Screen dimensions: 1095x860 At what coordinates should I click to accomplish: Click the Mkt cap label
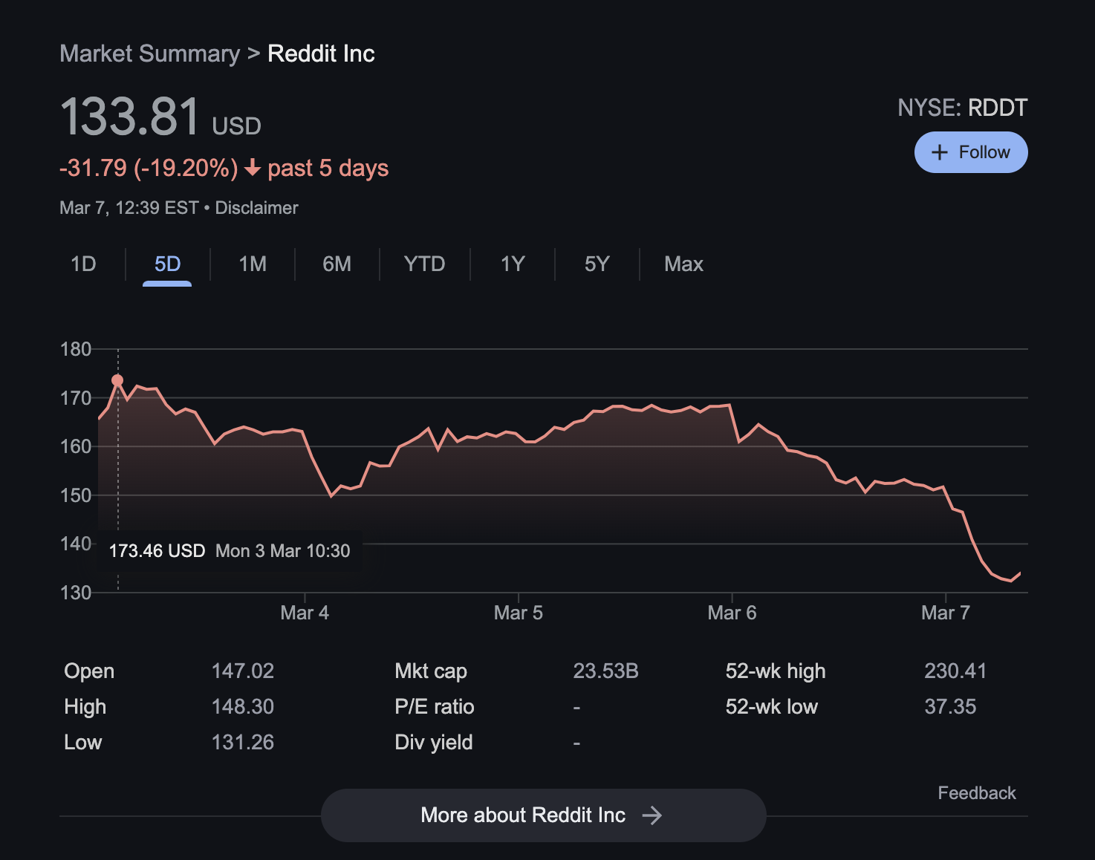(x=431, y=671)
